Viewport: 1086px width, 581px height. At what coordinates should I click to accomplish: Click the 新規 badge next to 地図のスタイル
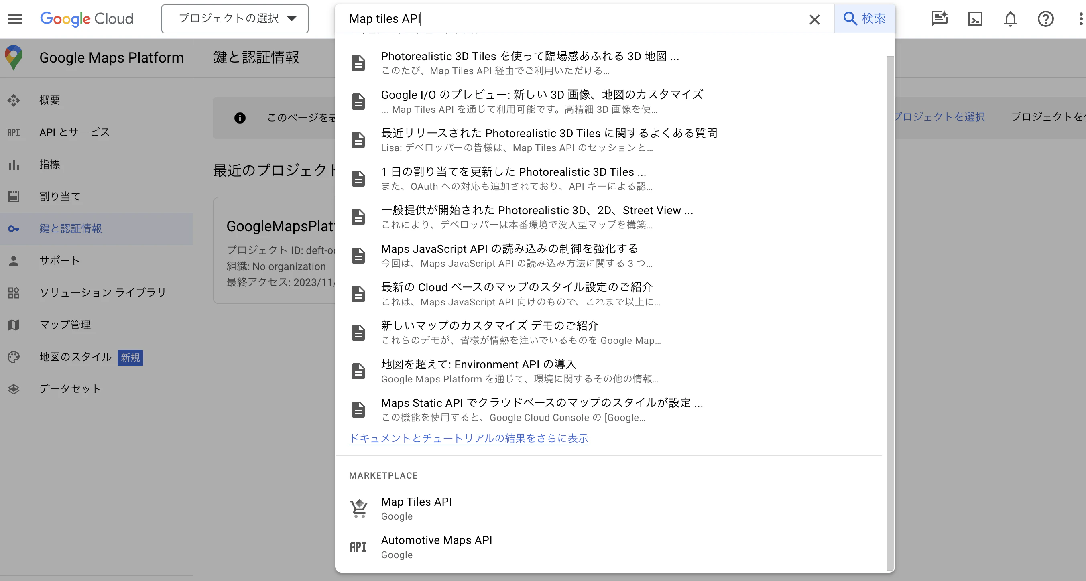pos(130,358)
